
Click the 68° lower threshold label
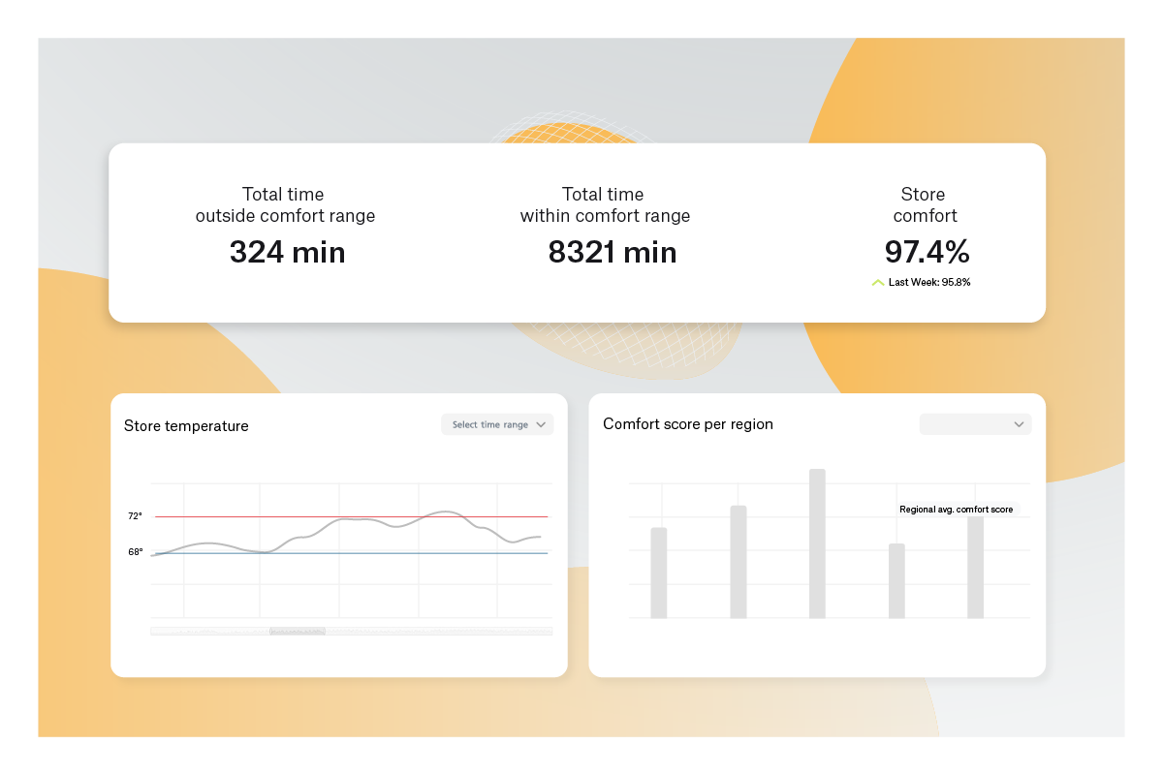click(x=135, y=552)
